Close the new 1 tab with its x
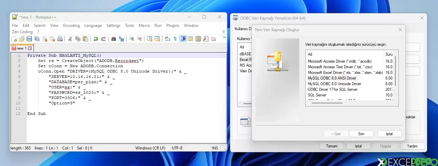 coord(30,48)
